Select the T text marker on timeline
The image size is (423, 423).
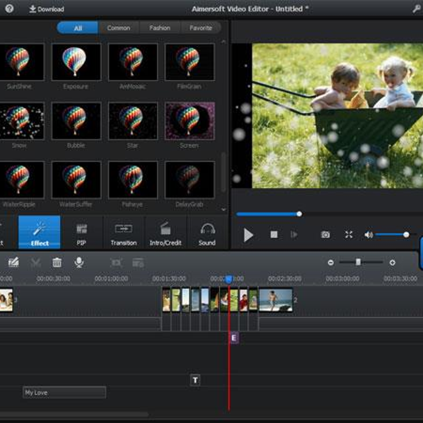coord(195,380)
